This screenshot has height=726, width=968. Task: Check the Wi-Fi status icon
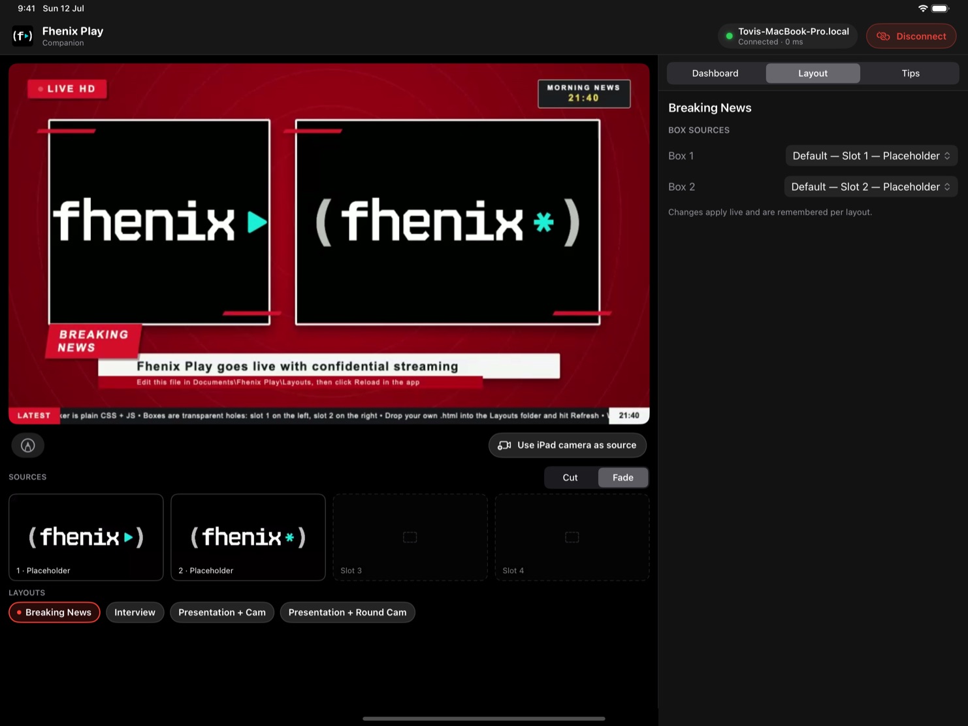point(923,8)
